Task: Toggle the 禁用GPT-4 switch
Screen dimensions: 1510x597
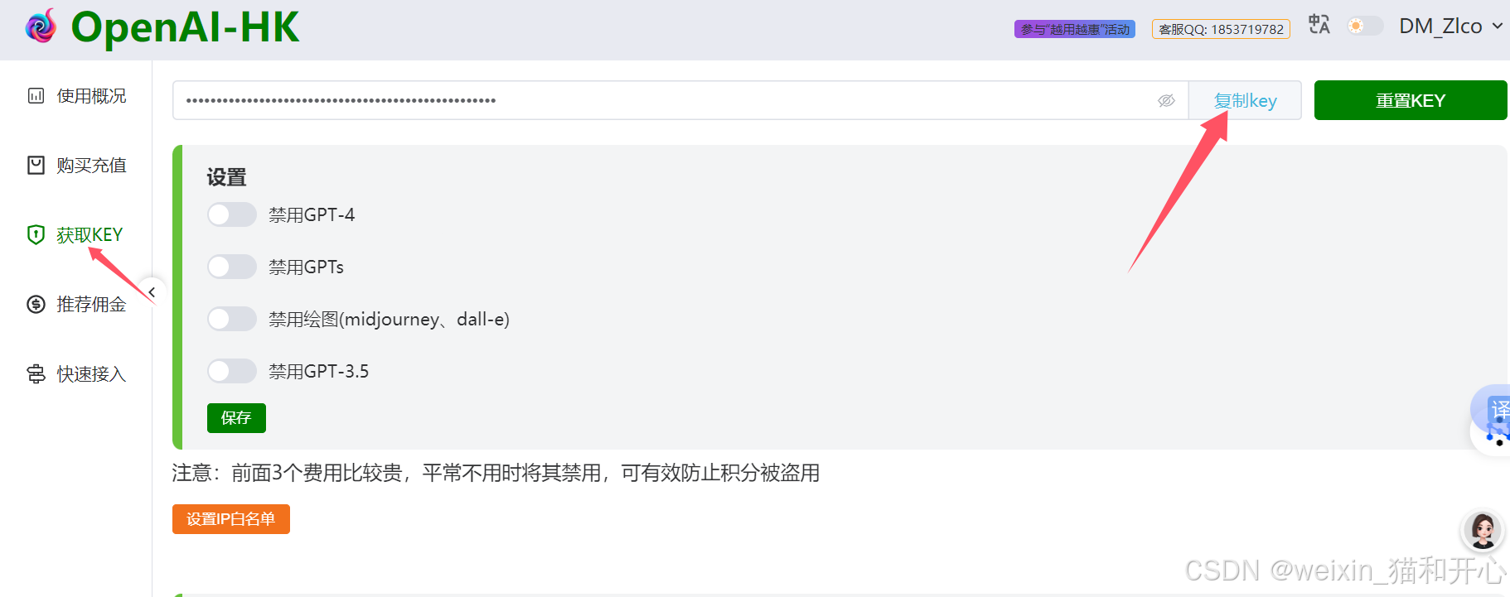Action: [231, 214]
